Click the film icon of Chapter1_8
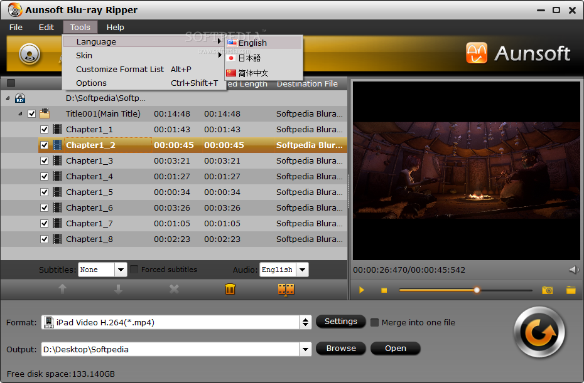584x383 pixels. (x=57, y=239)
